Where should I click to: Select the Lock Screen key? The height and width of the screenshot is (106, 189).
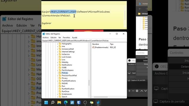66,57
